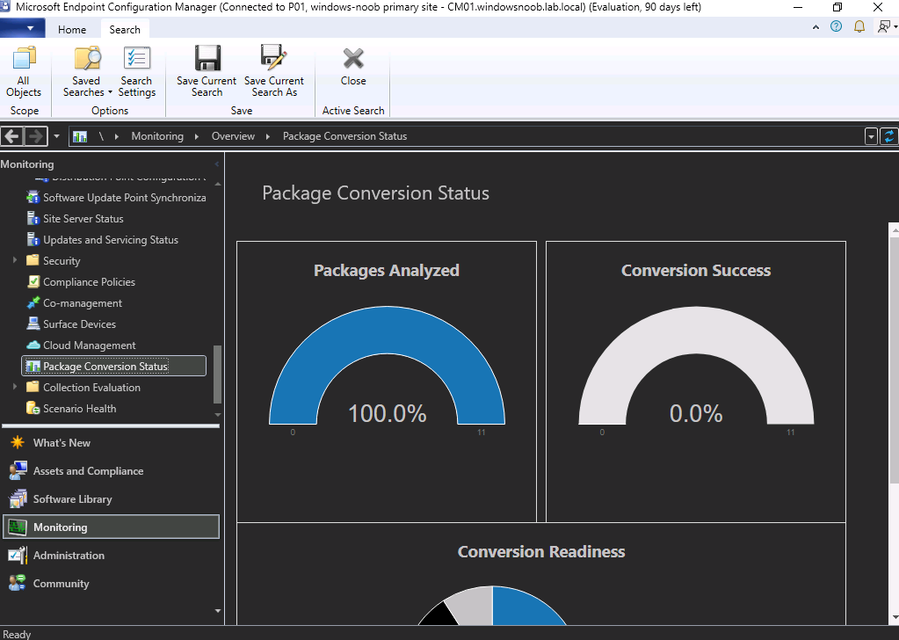The image size is (899, 640).
Task: Click the Surface Devices icon
Action: (x=33, y=324)
